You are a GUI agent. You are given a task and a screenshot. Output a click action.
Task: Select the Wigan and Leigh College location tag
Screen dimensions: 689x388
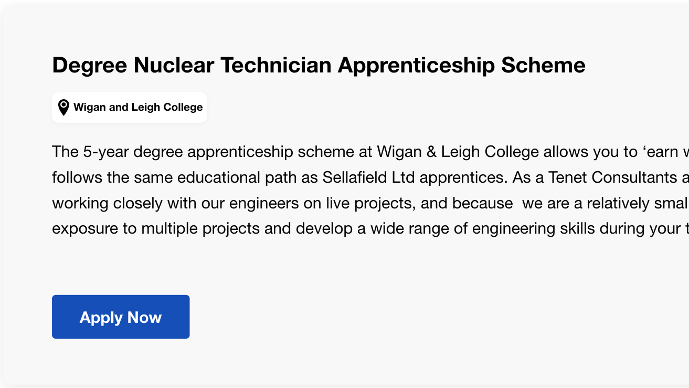[x=130, y=108]
